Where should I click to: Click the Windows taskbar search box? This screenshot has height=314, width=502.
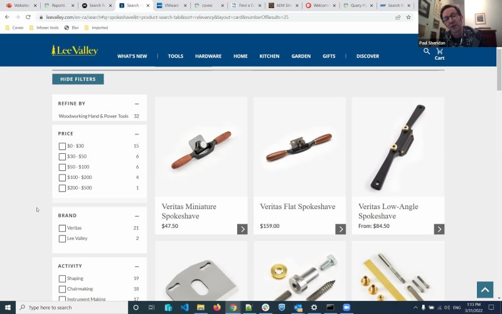(72, 308)
